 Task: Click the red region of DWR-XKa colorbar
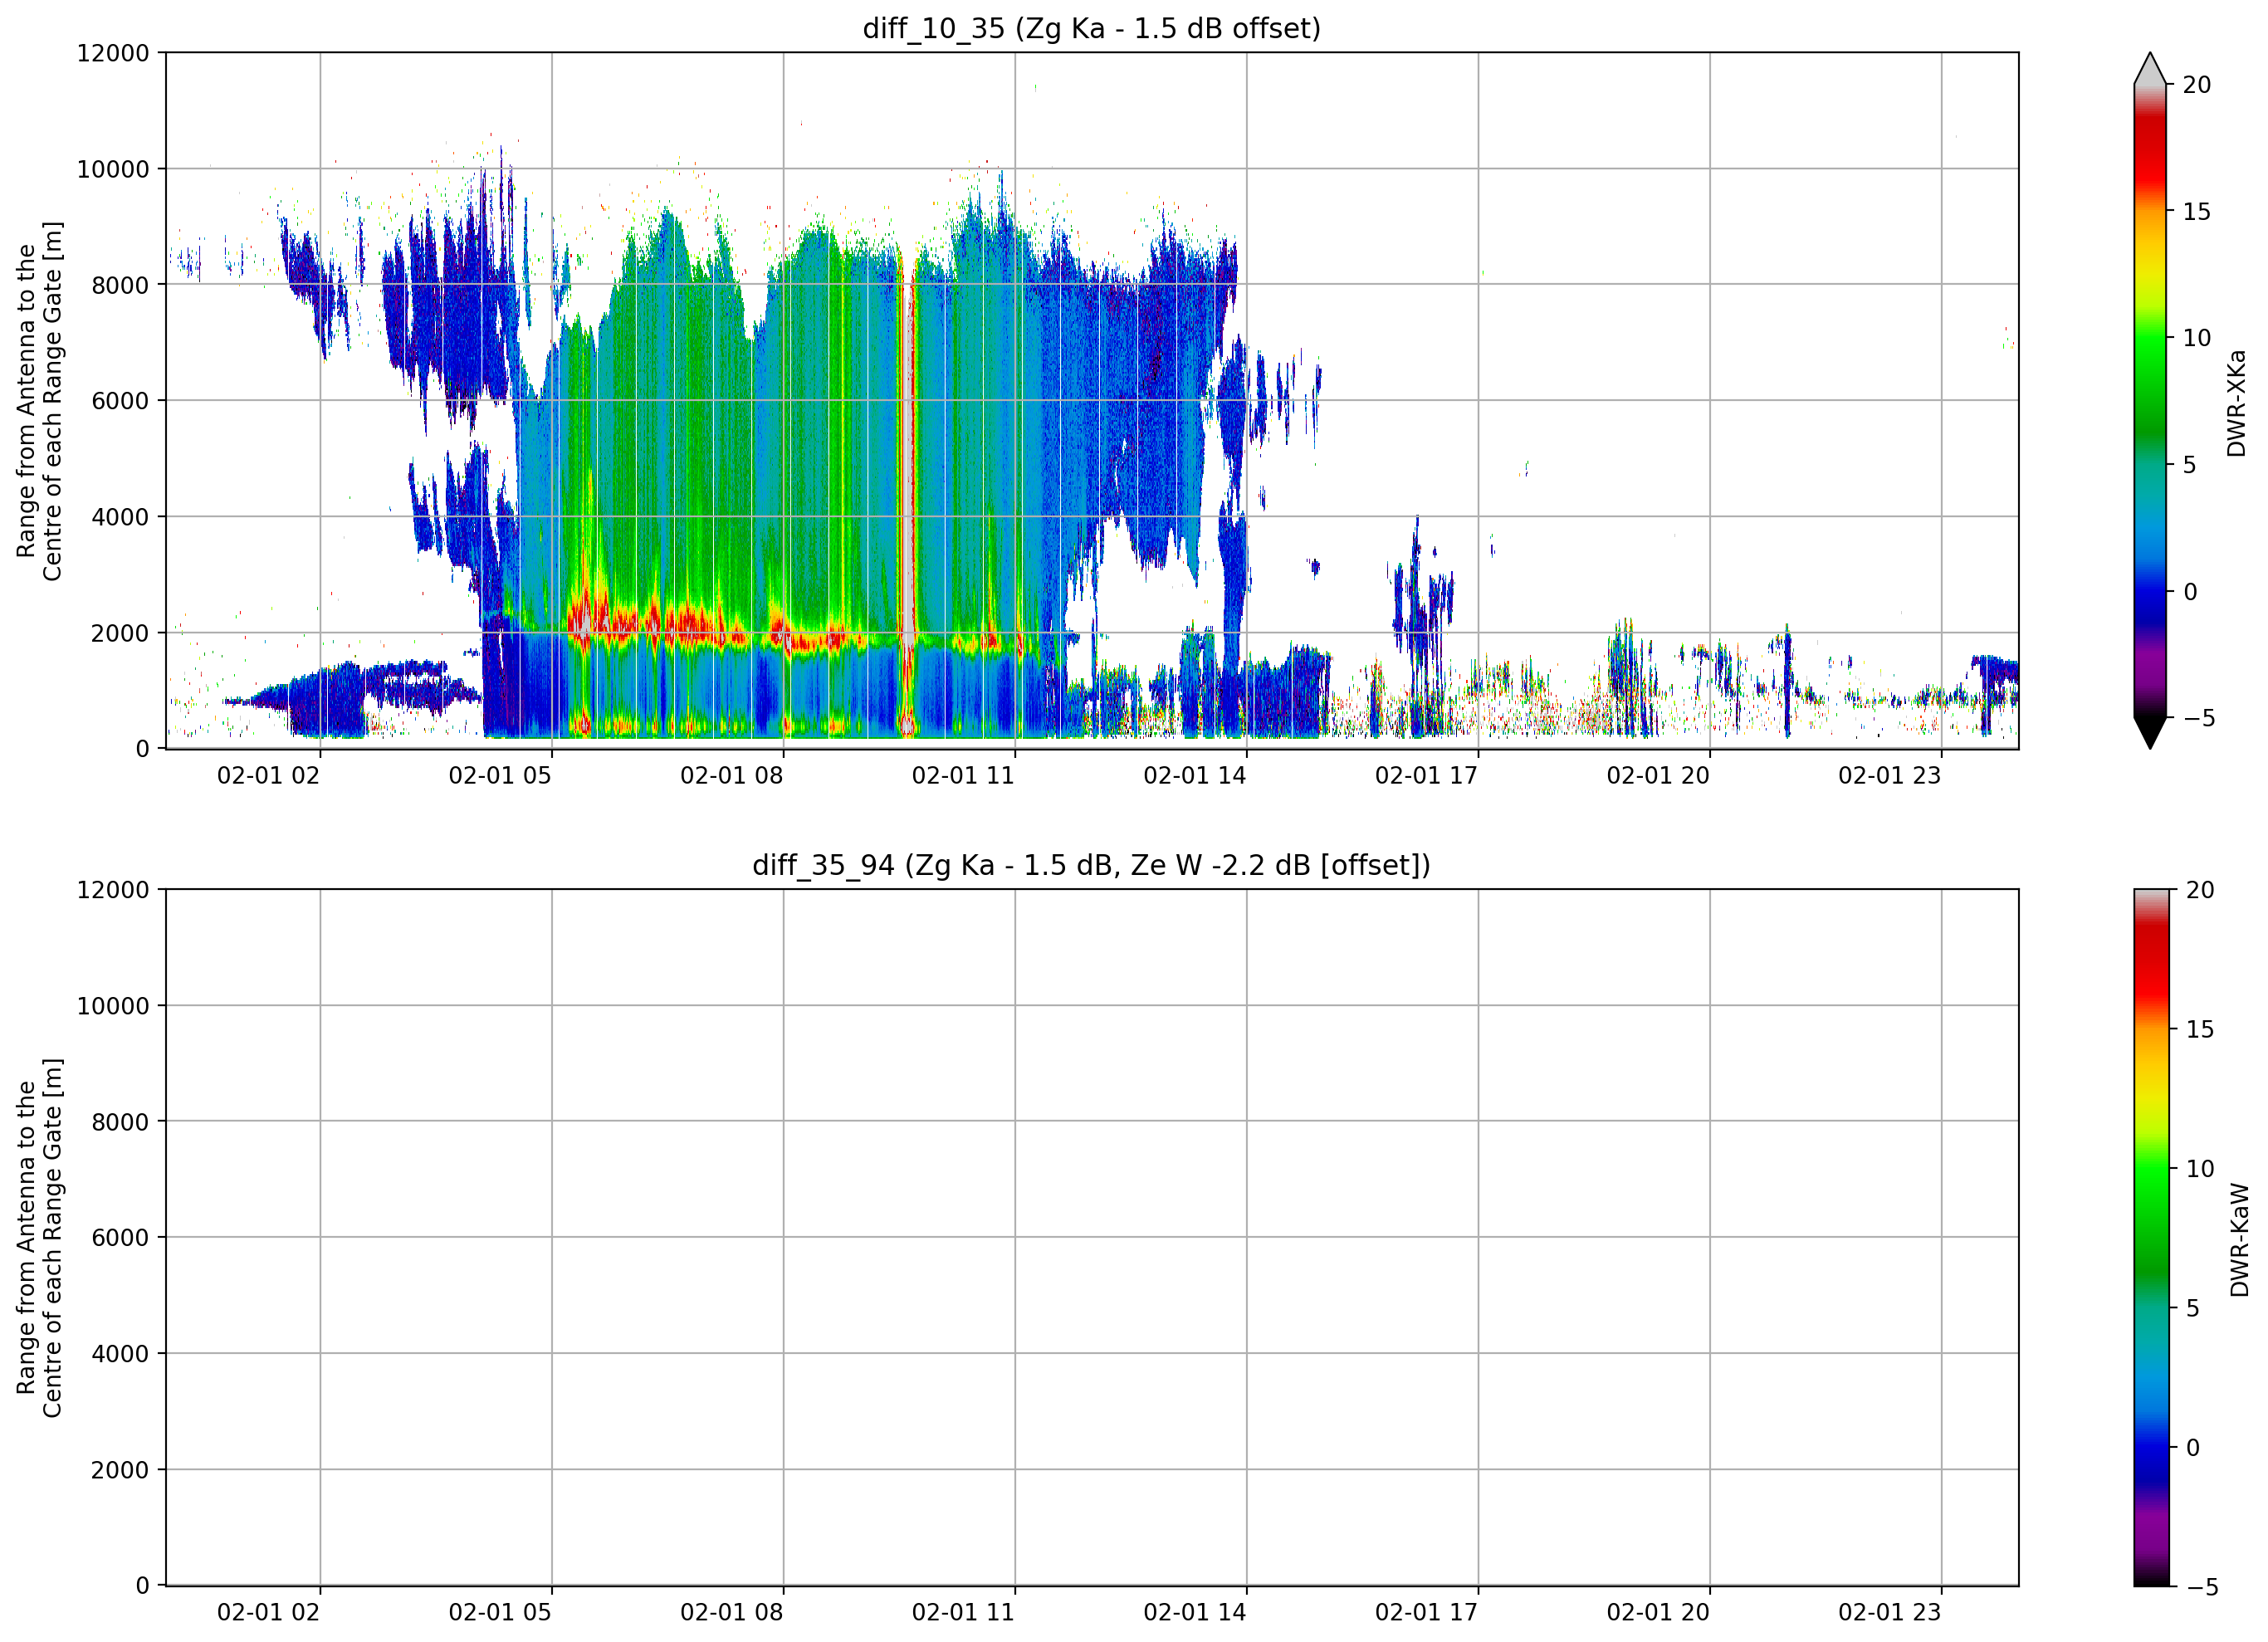pos(2150,150)
